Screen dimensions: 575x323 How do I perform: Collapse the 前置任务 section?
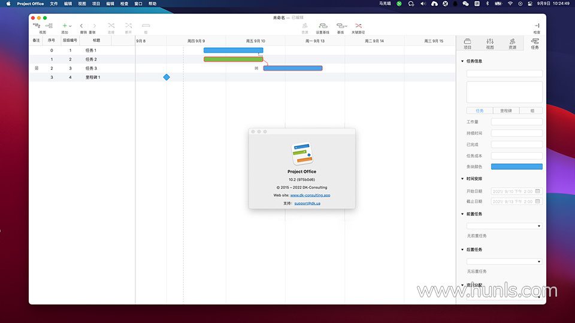(462, 214)
